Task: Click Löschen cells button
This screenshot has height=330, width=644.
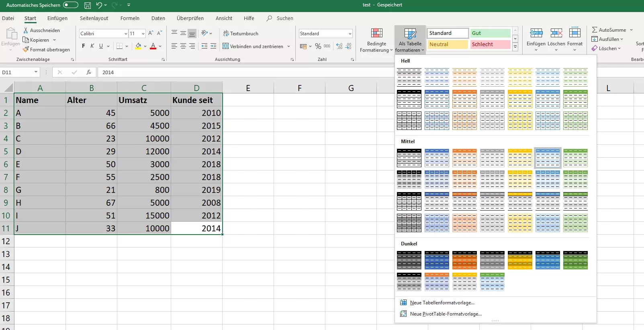Action: point(556,39)
